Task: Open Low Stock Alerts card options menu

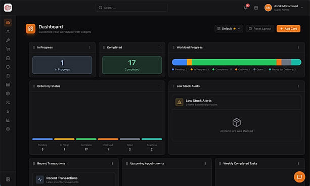Action: point(298,86)
